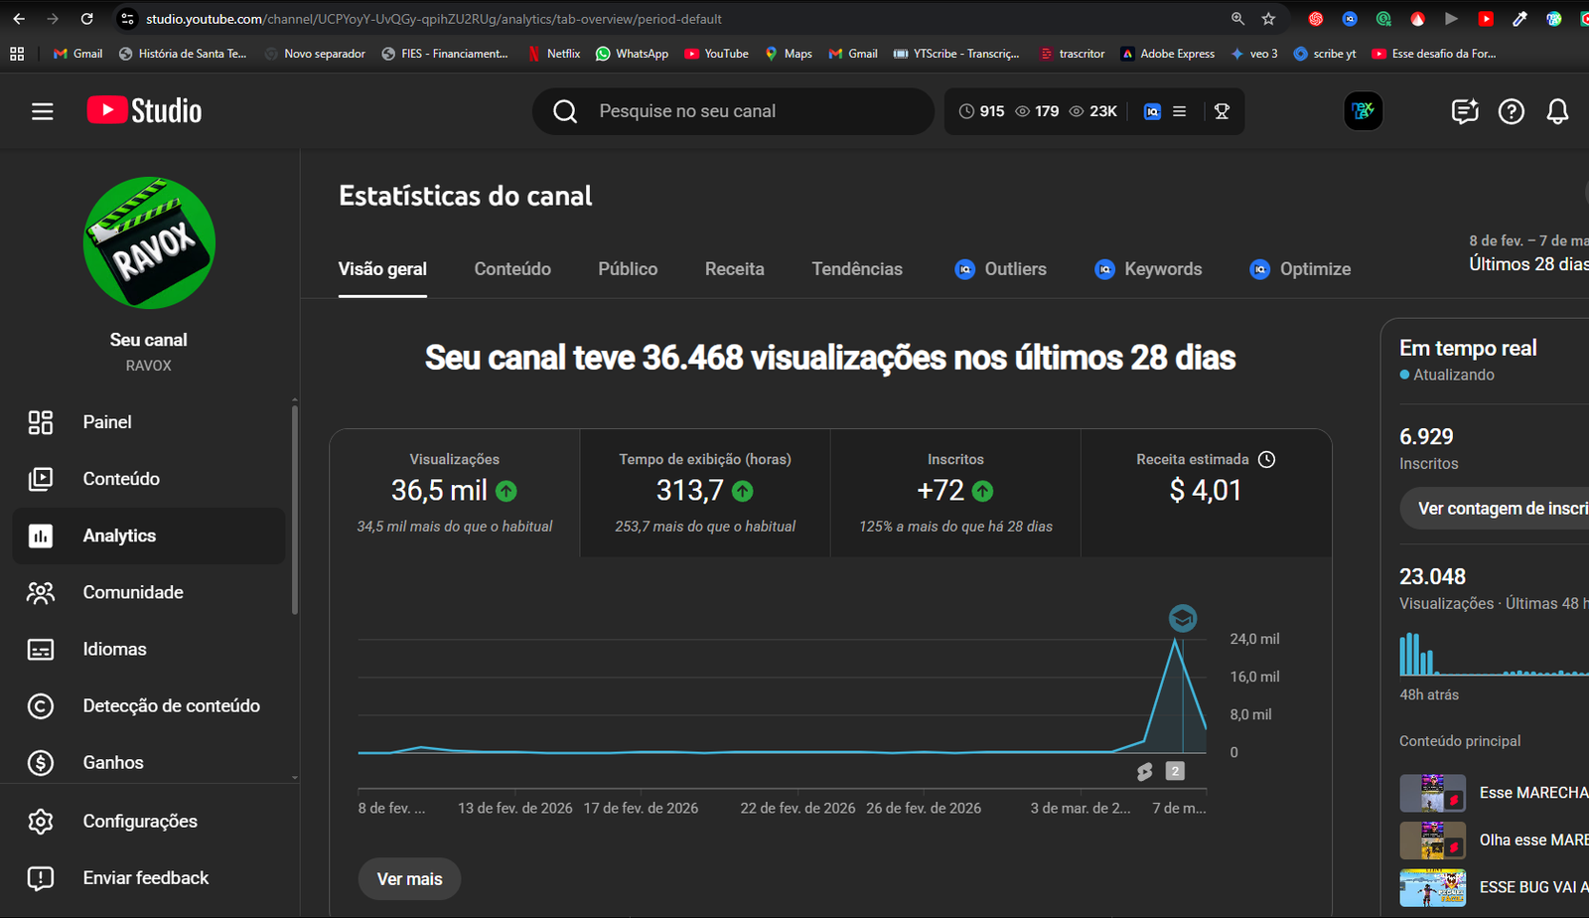The height and width of the screenshot is (918, 1589).
Task: Reload the page
Action: 86,19
